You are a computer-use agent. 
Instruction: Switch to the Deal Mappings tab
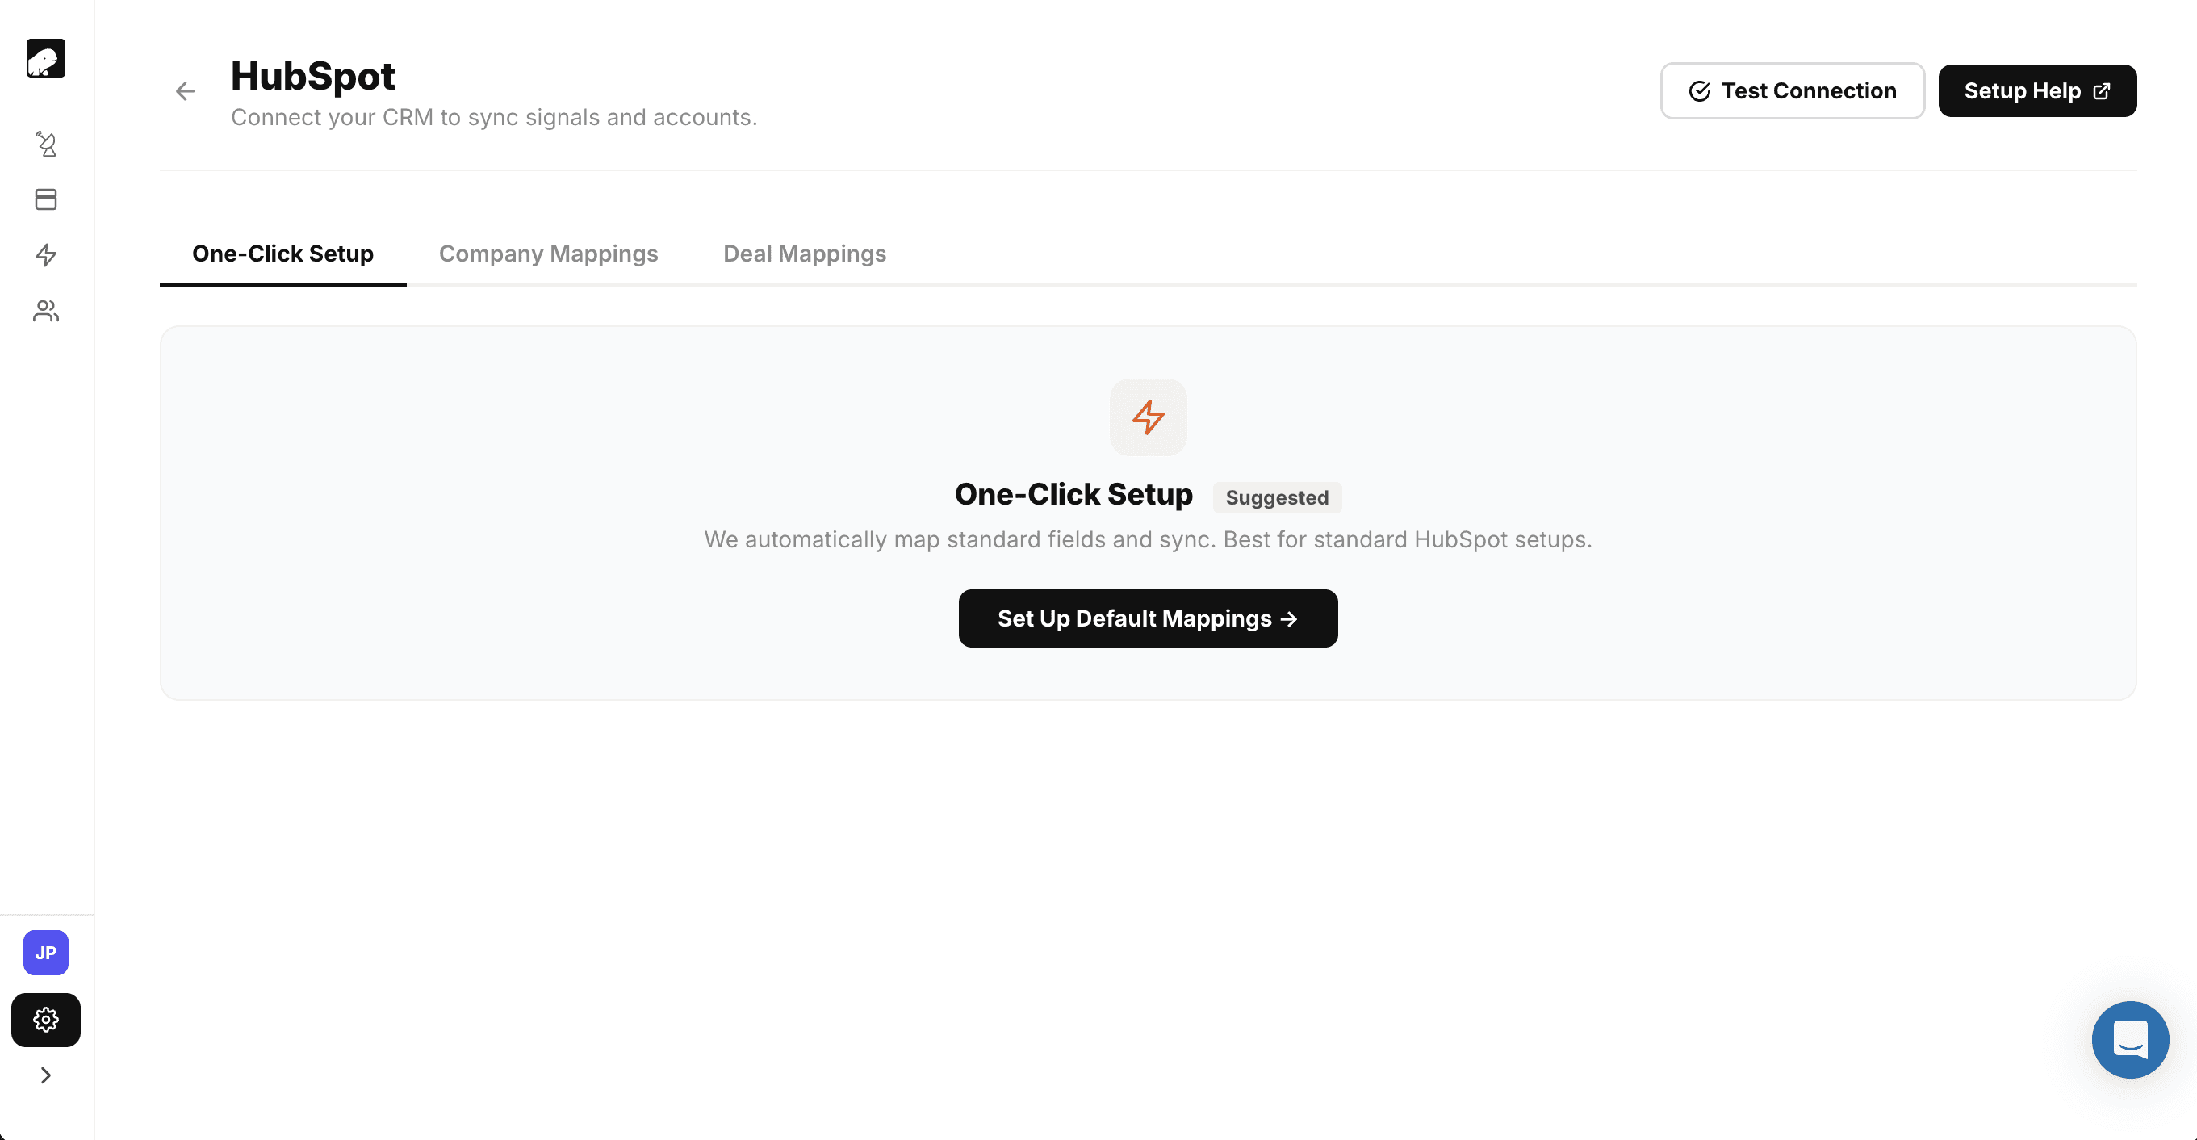click(804, 254)
